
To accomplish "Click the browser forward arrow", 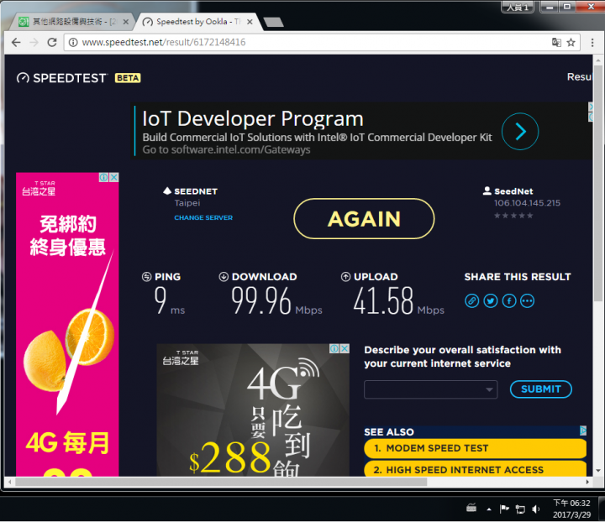I will 34,42.
